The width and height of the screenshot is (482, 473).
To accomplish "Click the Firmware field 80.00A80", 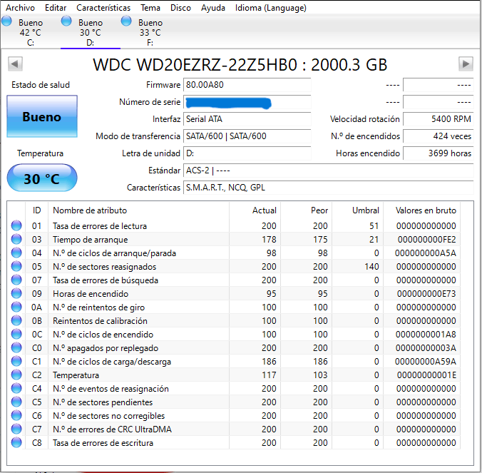I will [x=247, y=85].
